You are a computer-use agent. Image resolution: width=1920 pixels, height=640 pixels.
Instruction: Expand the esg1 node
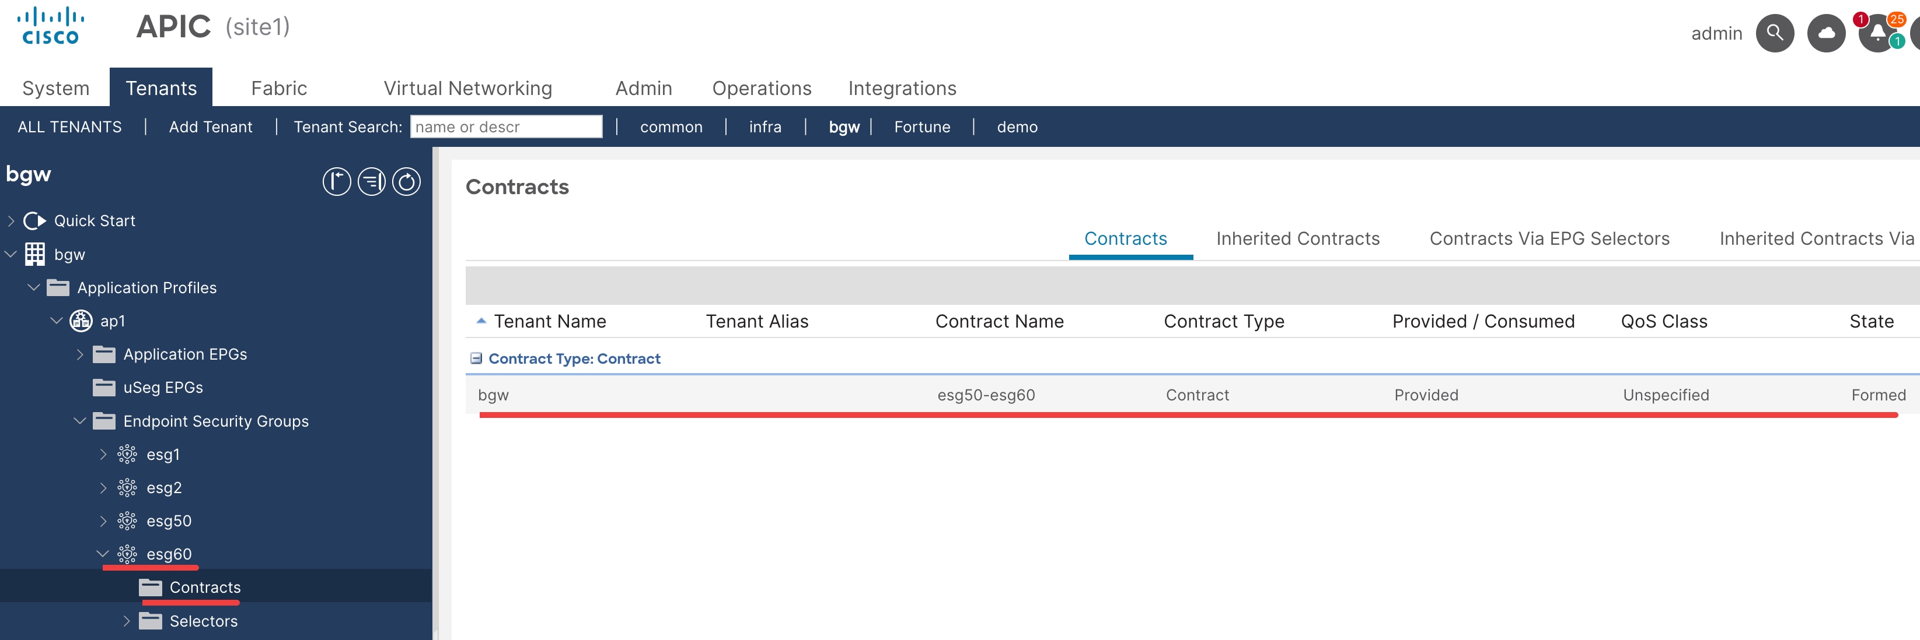click(x=104, y=454)
